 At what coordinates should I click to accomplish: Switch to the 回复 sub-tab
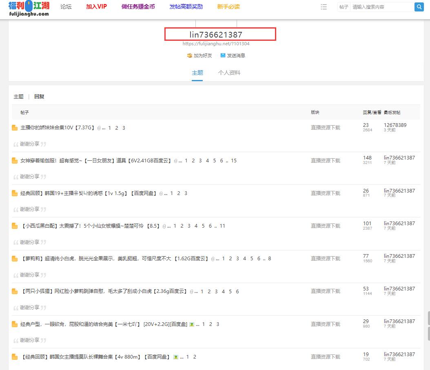tap(39, 97)
